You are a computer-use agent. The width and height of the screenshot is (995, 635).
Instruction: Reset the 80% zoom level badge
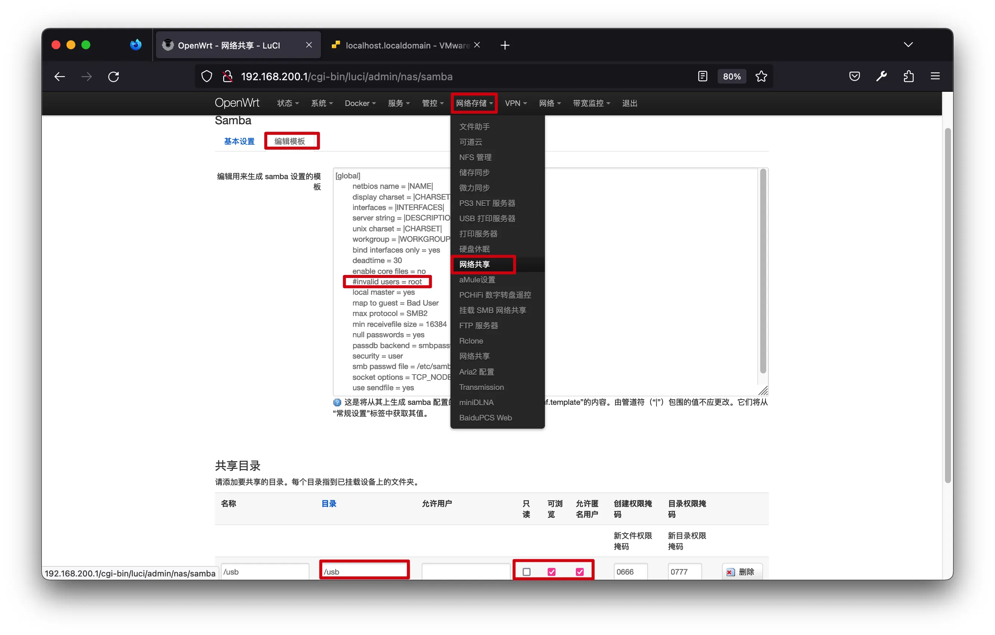[x=732, y=76]
